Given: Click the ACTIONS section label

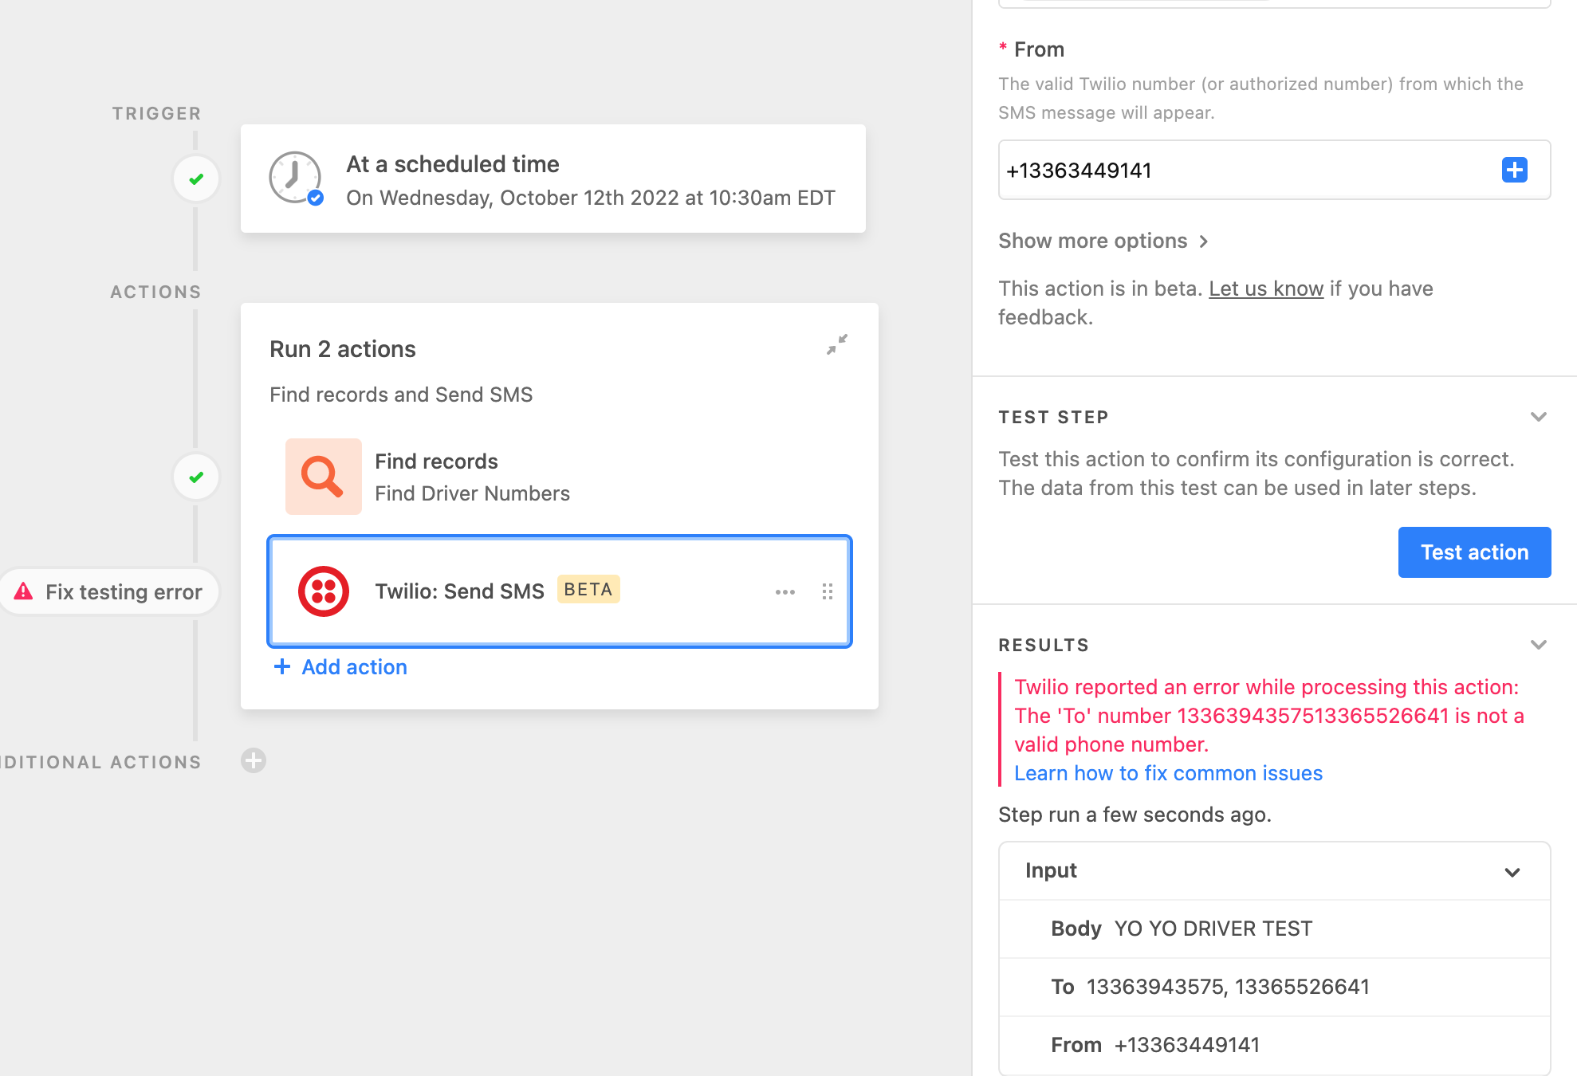Looking at the screenshot, I should point(155,292).
